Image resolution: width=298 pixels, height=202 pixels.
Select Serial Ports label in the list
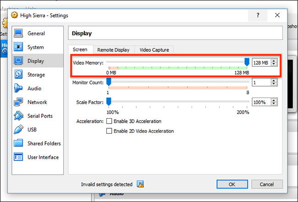tap(40, 116)
